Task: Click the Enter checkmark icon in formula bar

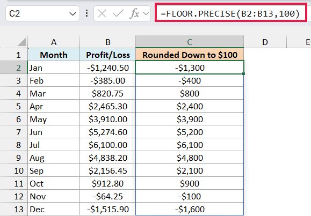Action: [118, 13]
